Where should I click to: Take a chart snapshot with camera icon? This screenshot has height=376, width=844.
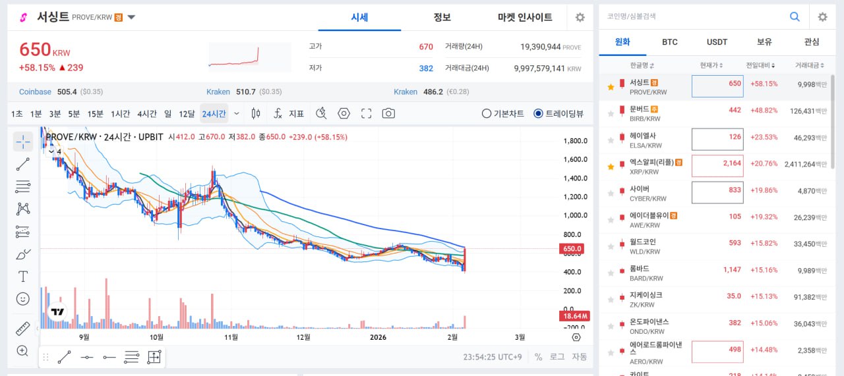point(388,113)
